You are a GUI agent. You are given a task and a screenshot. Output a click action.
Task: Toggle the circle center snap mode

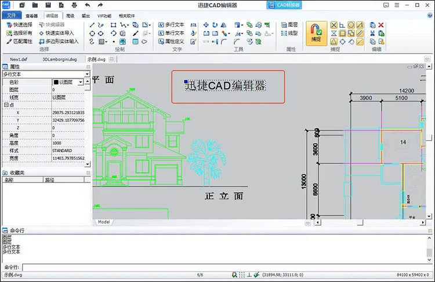click(351, 25)
